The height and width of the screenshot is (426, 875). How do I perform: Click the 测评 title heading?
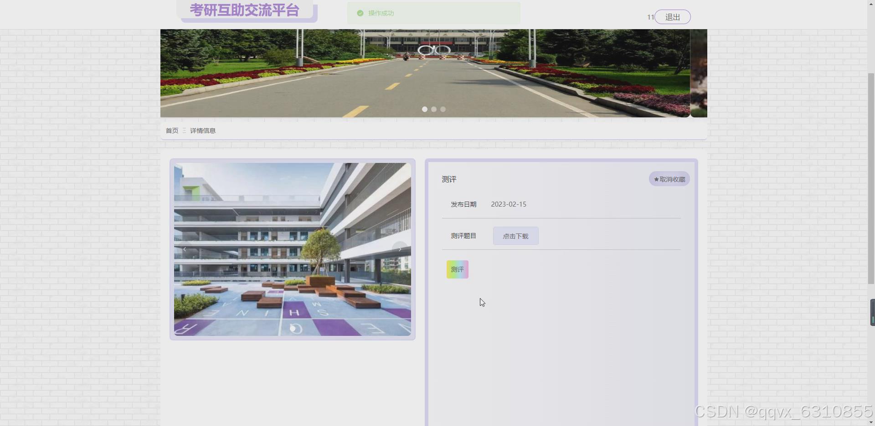(x=449, y=179)
